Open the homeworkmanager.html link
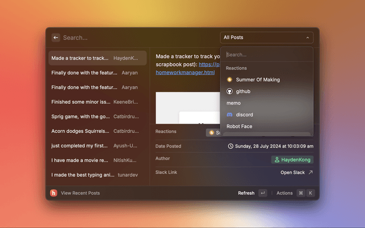 [x=185, y=72]
